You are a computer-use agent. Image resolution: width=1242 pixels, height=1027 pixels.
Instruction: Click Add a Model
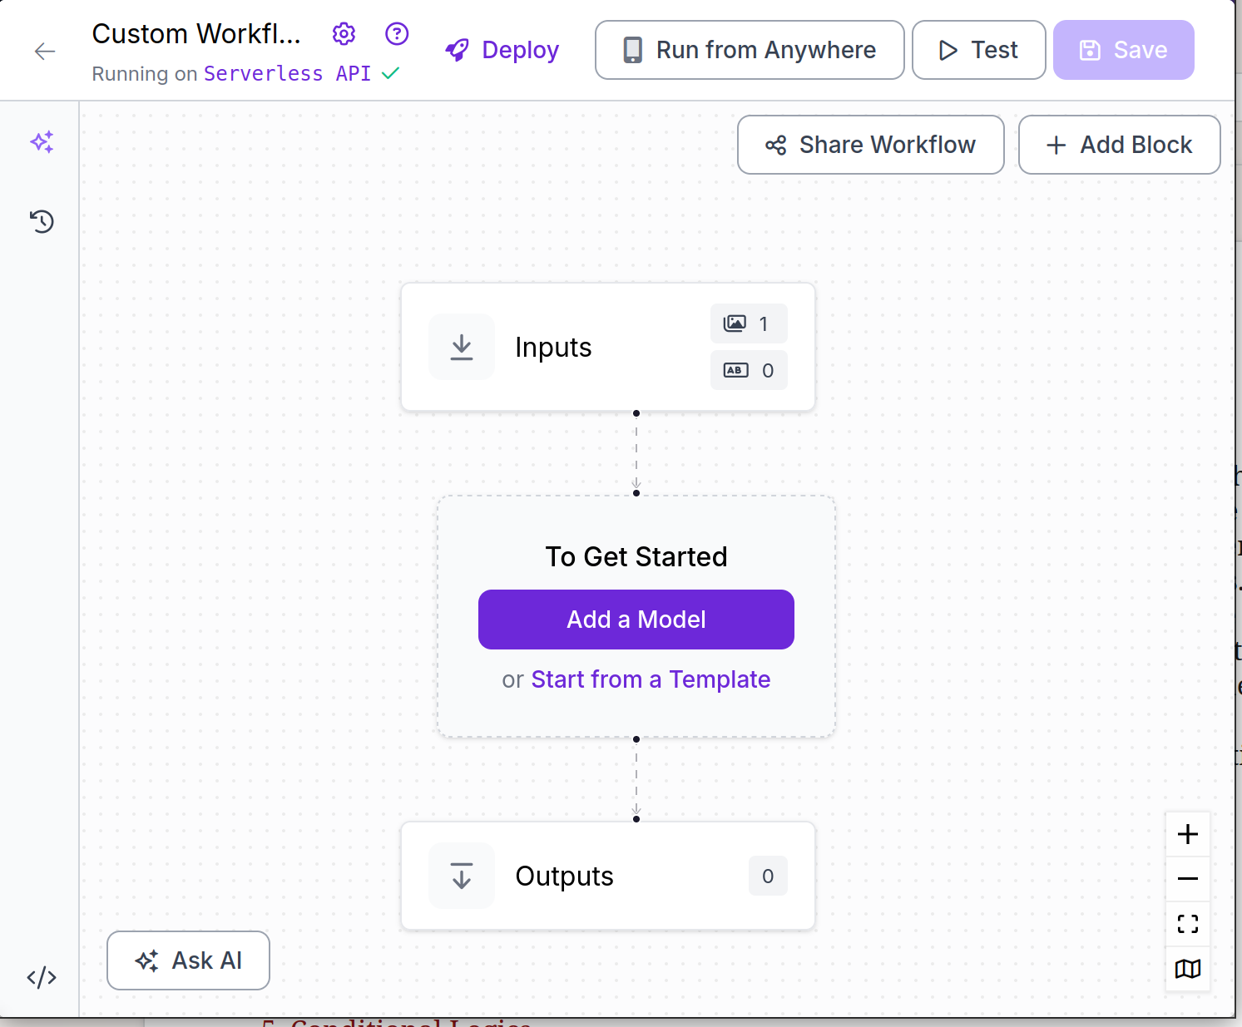(636, 620)
